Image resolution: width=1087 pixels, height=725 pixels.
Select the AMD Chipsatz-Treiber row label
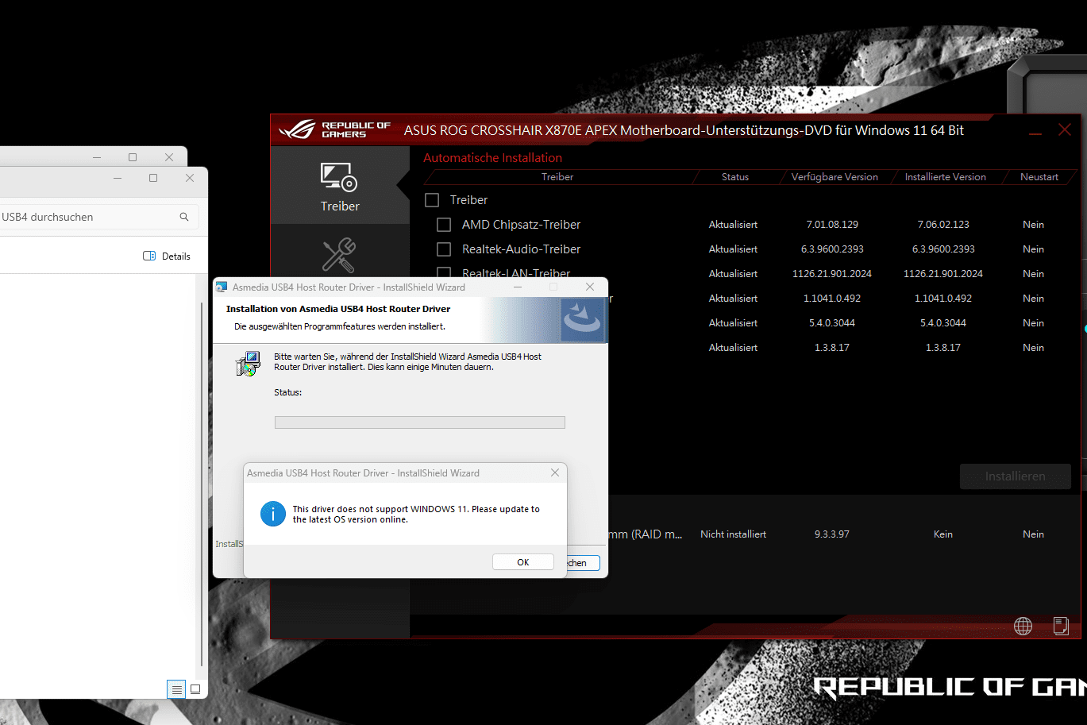coord(521,225)
